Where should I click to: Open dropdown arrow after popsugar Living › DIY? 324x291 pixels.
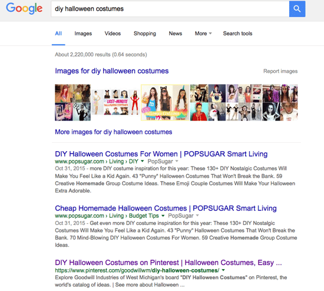coord(142,161)
